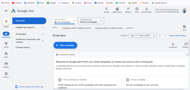The image size is (190, 90).
Task: Click Show last 30 days link
Action: click(178, 35)
